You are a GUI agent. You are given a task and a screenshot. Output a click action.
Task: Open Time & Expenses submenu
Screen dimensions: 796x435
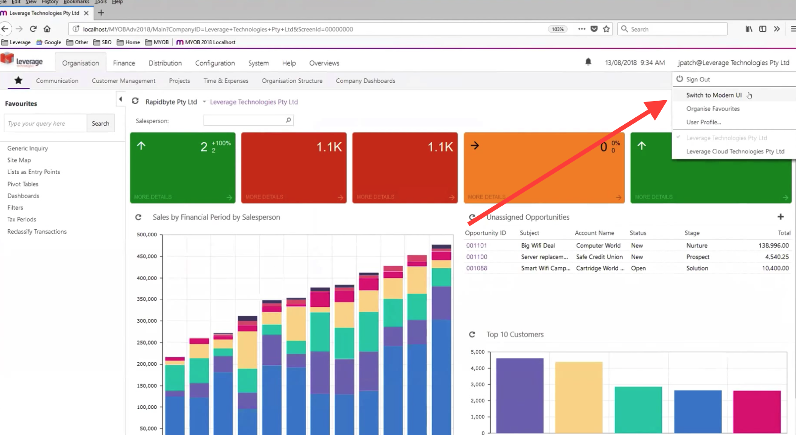[226, 81]
